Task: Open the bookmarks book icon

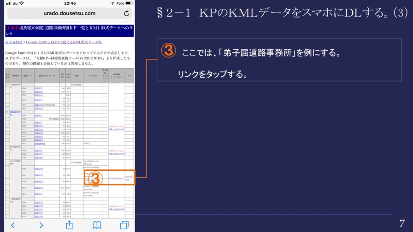Action: click(x=97, y=225)
